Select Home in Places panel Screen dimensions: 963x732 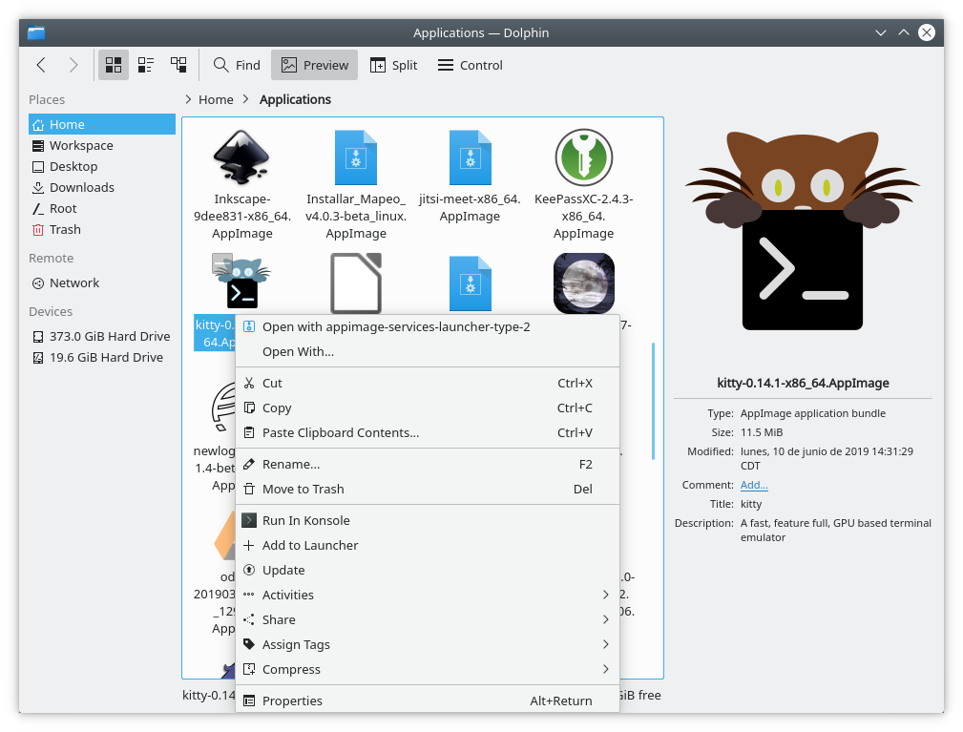102,124
